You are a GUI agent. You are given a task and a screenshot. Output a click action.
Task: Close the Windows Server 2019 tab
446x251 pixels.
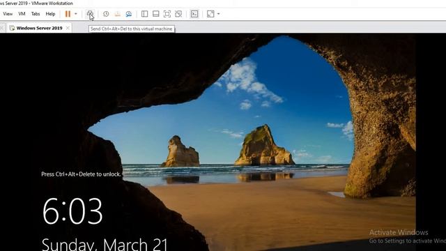coord(68,28)
